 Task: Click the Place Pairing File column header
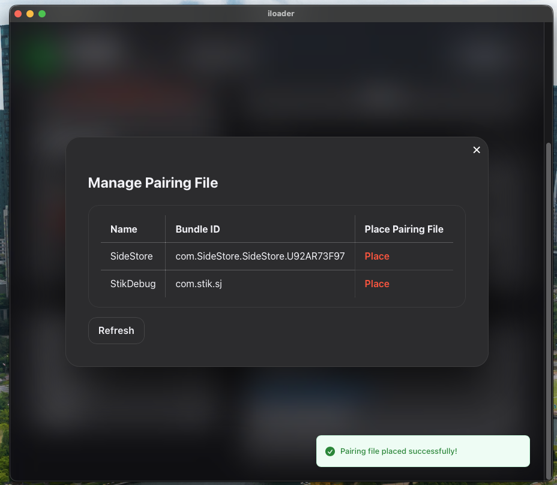[x=404, y=229]
